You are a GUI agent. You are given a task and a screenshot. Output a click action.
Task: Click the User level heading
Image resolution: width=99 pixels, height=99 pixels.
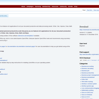point(83,43)
